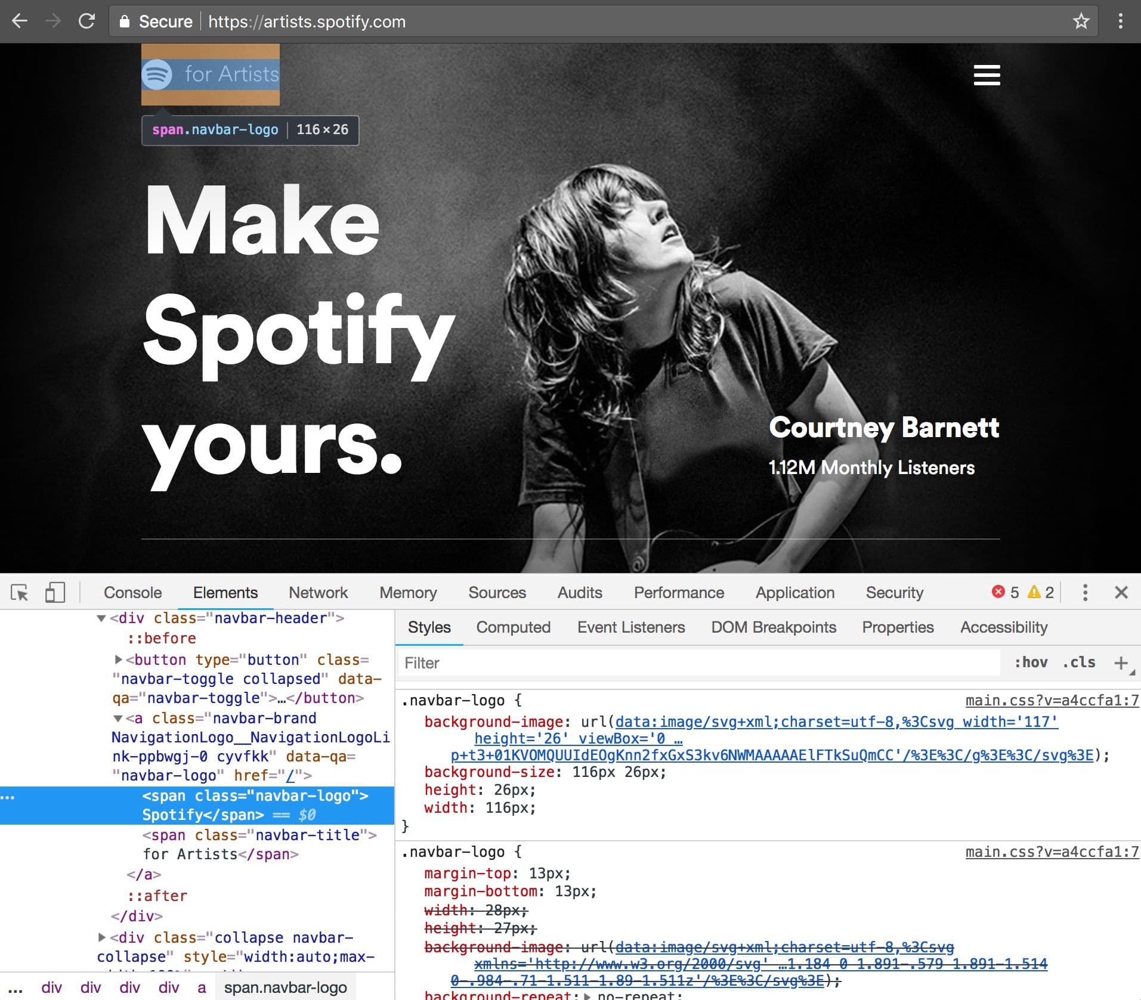This screenshot has height=1000, width=1141.
Task: Expand the navbar-toggle button node
Action: tap(118, 660)
